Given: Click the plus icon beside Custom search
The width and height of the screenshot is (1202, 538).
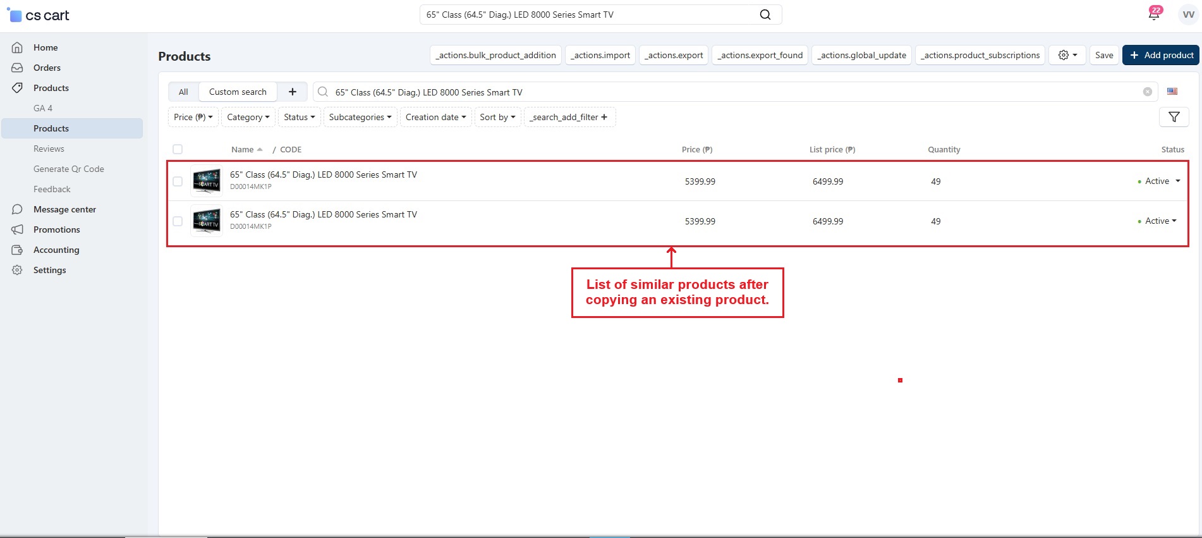Looking at the screenshot, I should coord(292,92).
